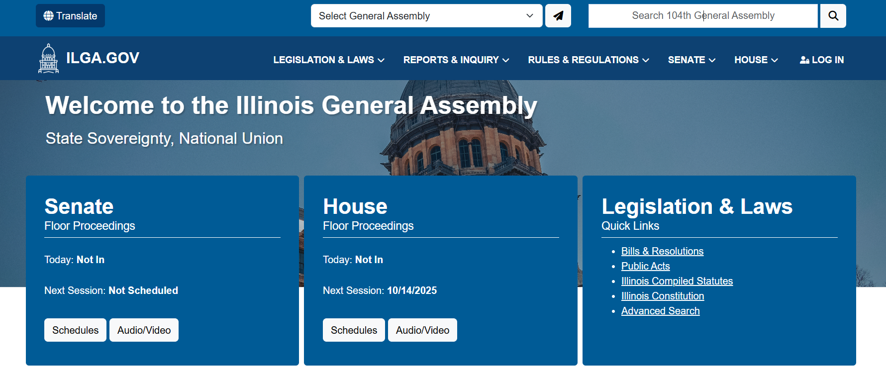Click the Senate card heading

click(79, 206)
